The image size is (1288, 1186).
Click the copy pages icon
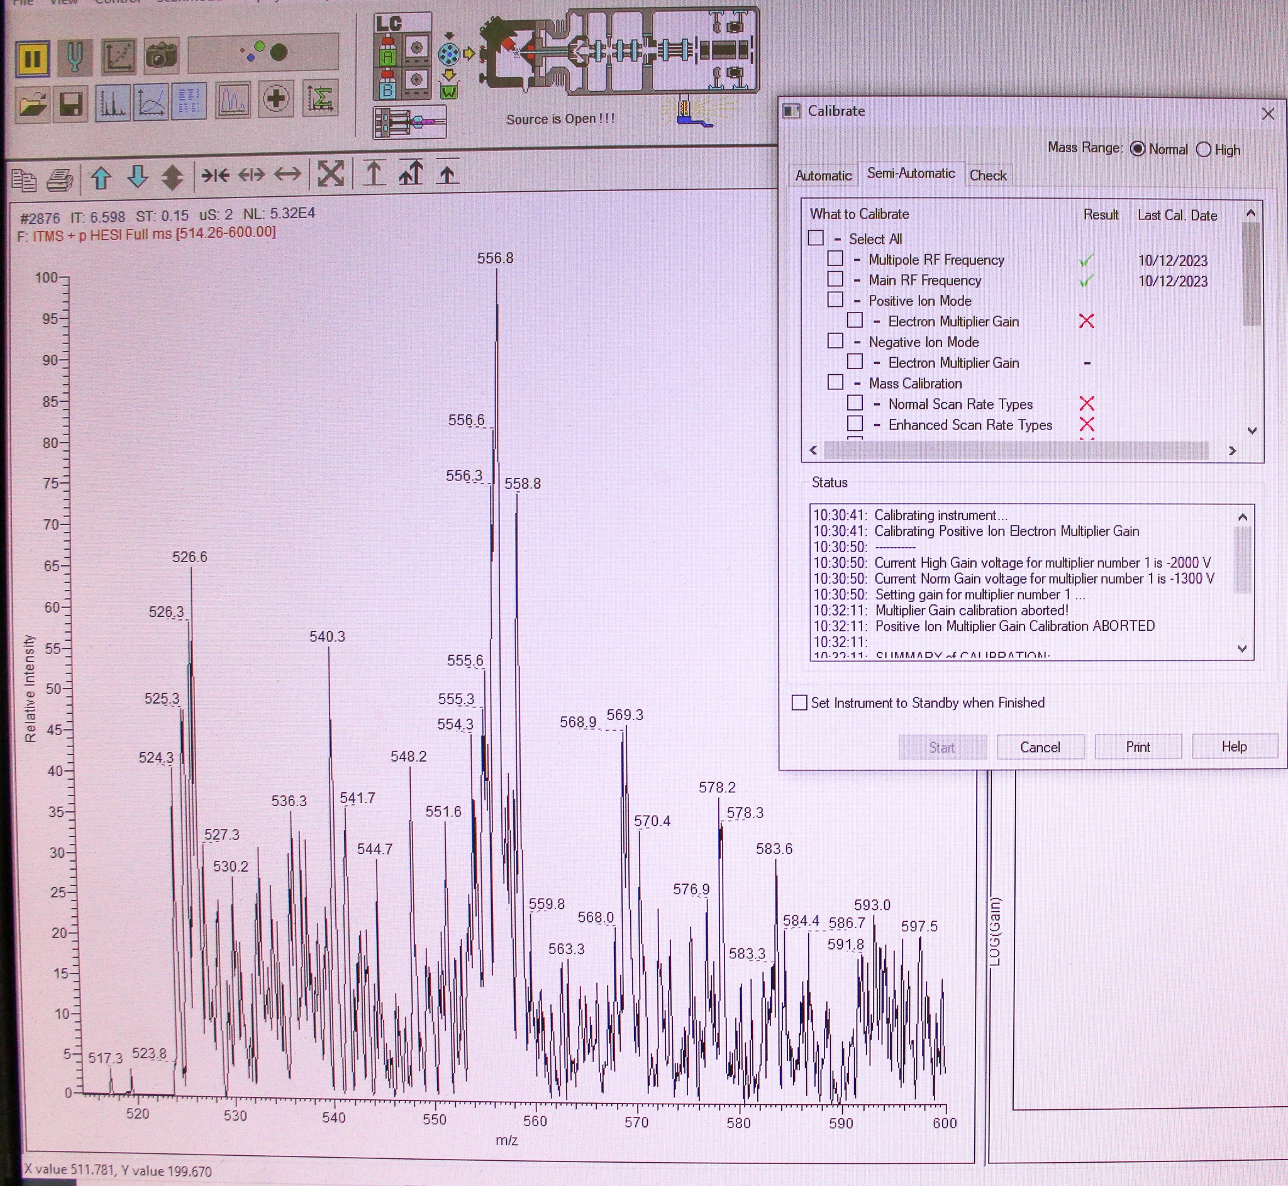coord(25,180)
